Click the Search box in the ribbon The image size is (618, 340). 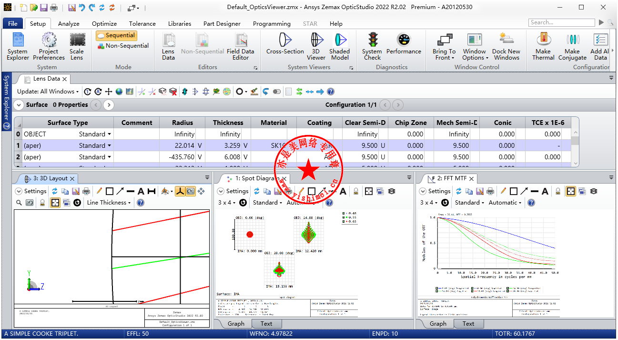[562, 22]
